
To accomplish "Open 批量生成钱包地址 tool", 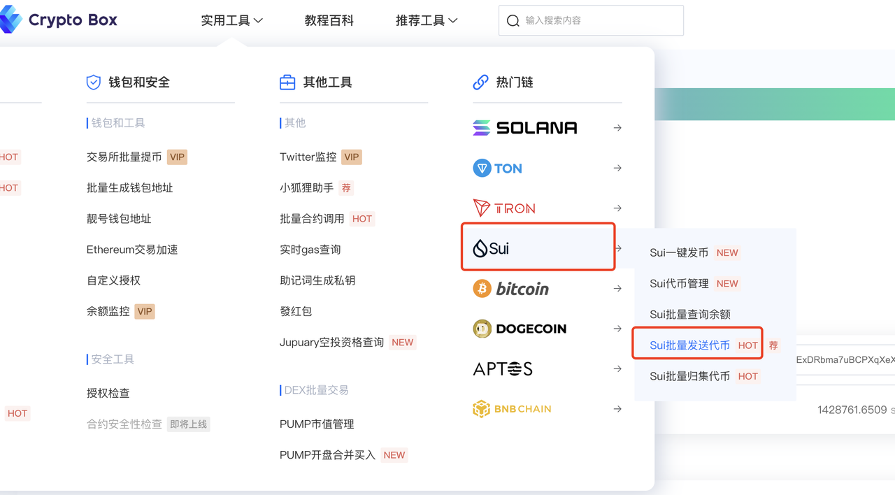I will (129, 188).
